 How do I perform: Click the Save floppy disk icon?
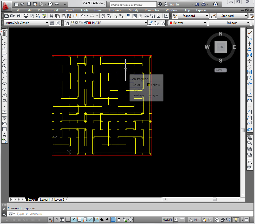pyautogui.click(x=18, y=16)
